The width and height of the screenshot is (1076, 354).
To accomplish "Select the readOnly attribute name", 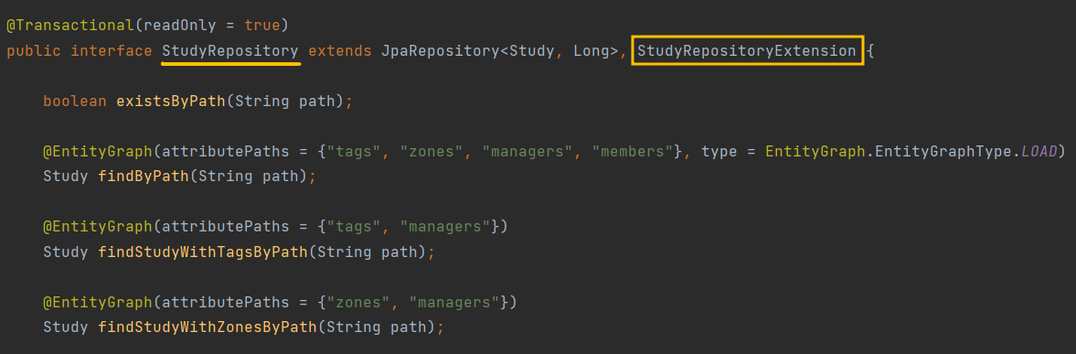I will (180, 26).
